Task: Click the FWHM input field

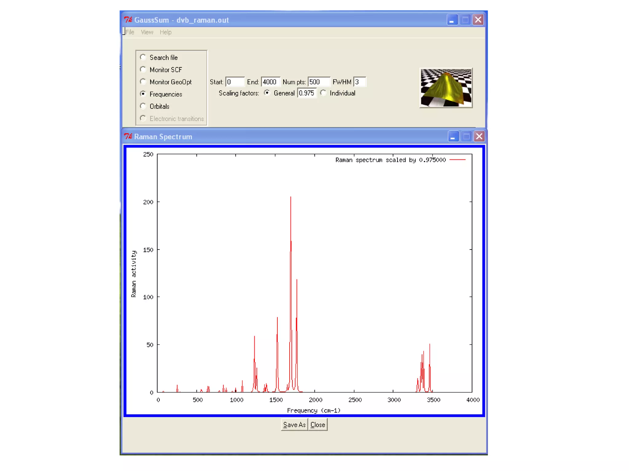Action: click(x=360, y=82)
